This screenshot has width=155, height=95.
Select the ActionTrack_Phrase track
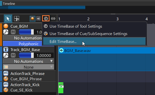(x=28, y=74)
